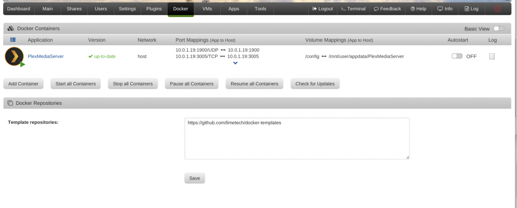The image size is (517, 208).
Task: Click the Docker Repositories section header
Action: point(257,103)
